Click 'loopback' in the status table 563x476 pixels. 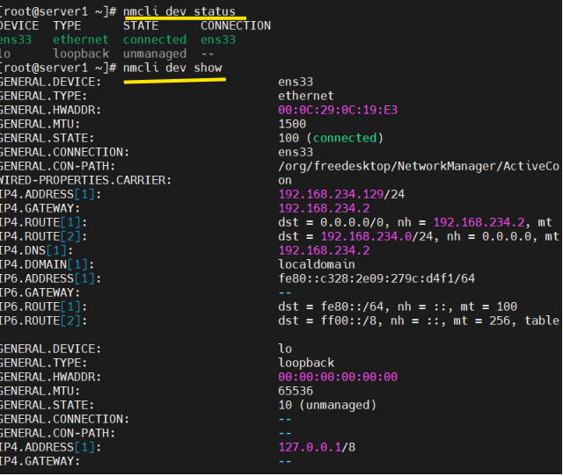point(81,54)
